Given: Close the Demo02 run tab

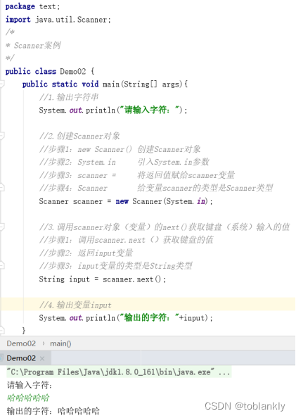Looking at the screenshot, I should tap(42, 359).
